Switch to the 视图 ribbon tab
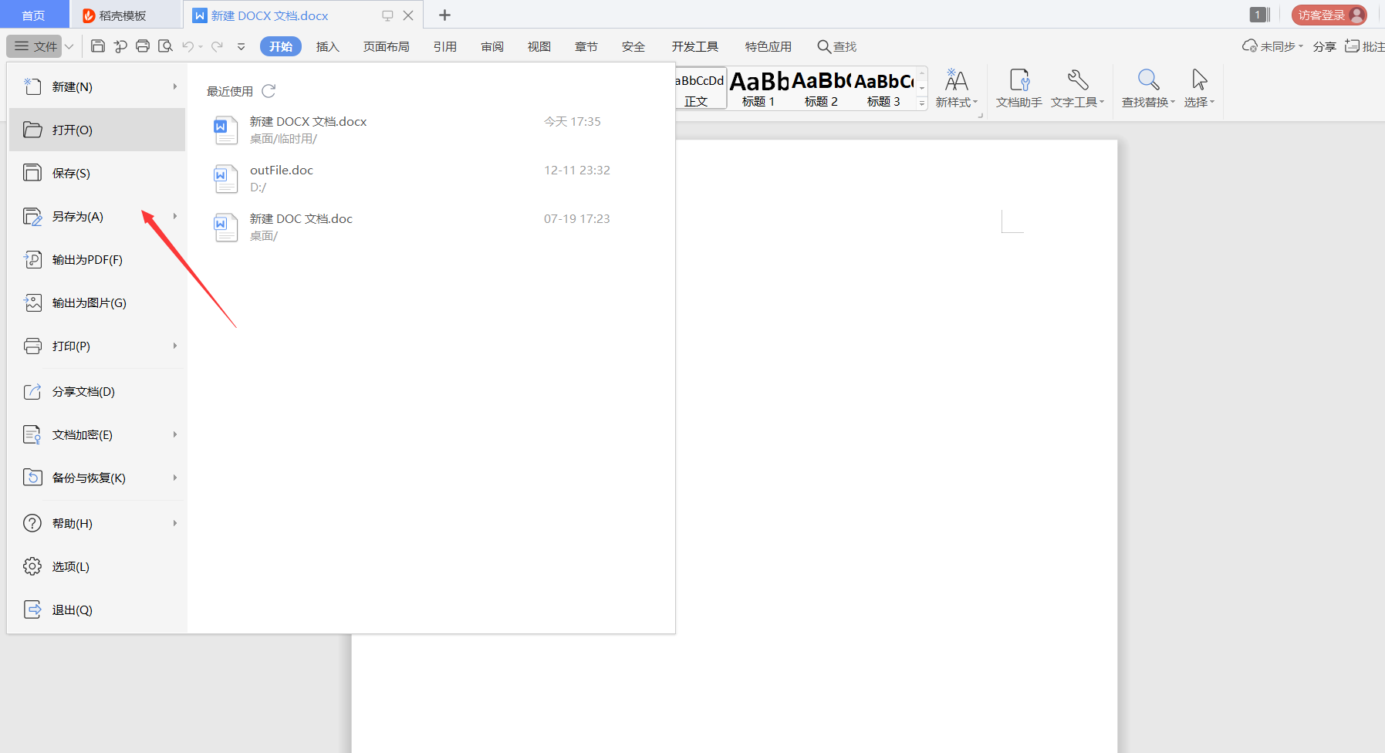The height and width of the screenshot is (753, 1385). tap(539, 46)
